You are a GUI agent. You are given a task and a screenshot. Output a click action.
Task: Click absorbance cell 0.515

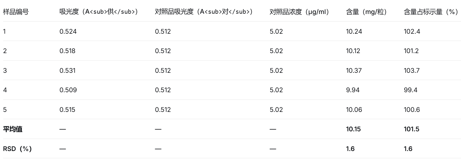[x=68, y=110]
